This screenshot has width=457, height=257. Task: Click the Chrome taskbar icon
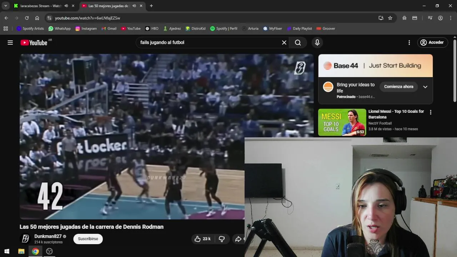(x=35, y=251)
